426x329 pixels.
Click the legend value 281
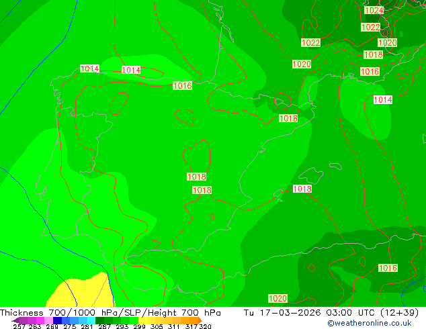87,326
